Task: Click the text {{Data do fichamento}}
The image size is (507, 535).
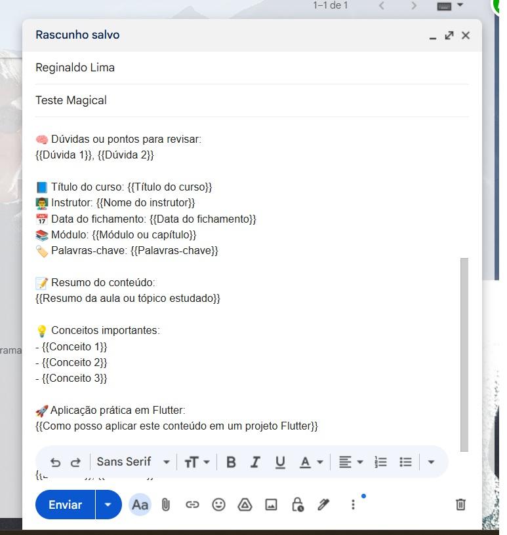Action: [x=203, y=219]
